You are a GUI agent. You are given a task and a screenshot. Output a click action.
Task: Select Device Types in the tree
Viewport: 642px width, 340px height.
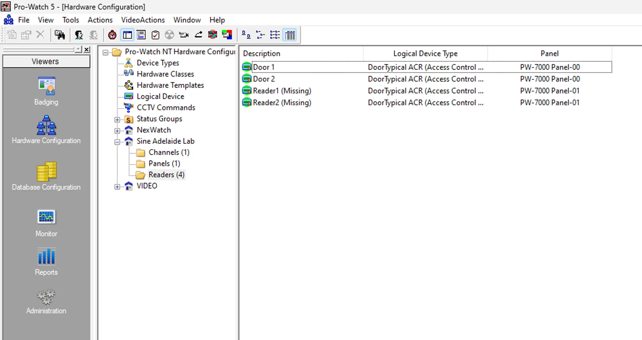[x=158, y=63]
